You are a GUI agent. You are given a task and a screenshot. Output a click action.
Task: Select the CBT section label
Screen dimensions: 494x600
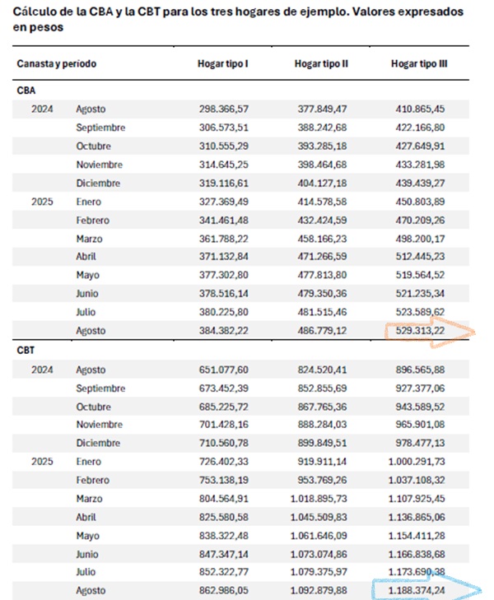click(x=26, y=350)
